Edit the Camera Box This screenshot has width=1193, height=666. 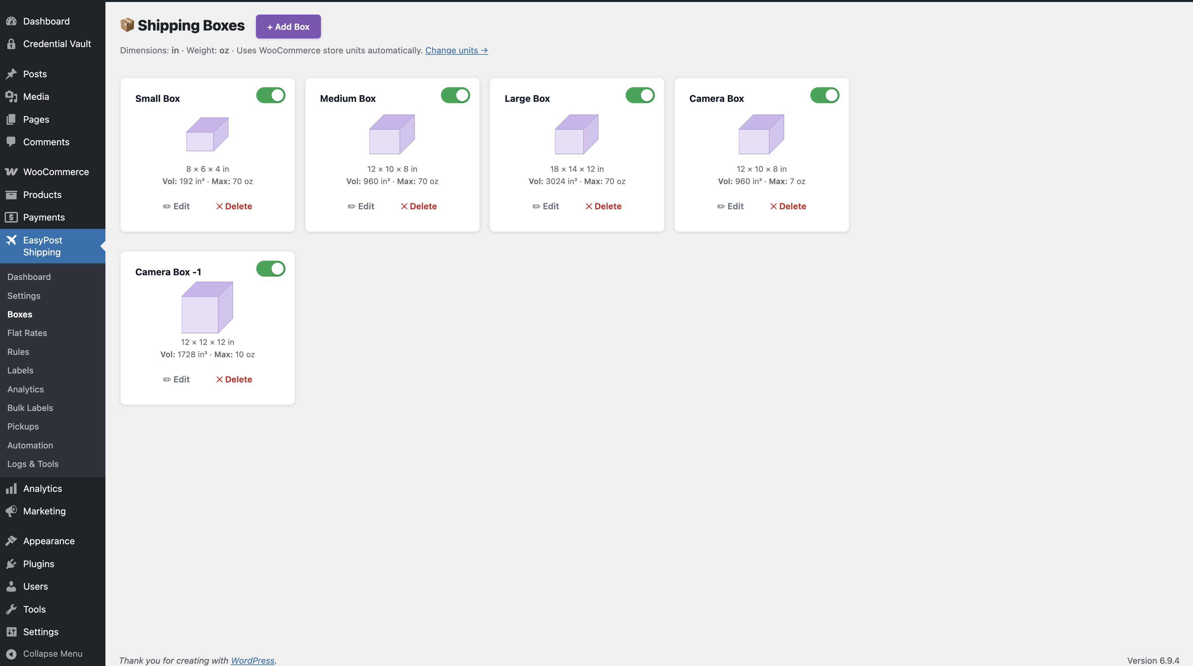(730, 207)
